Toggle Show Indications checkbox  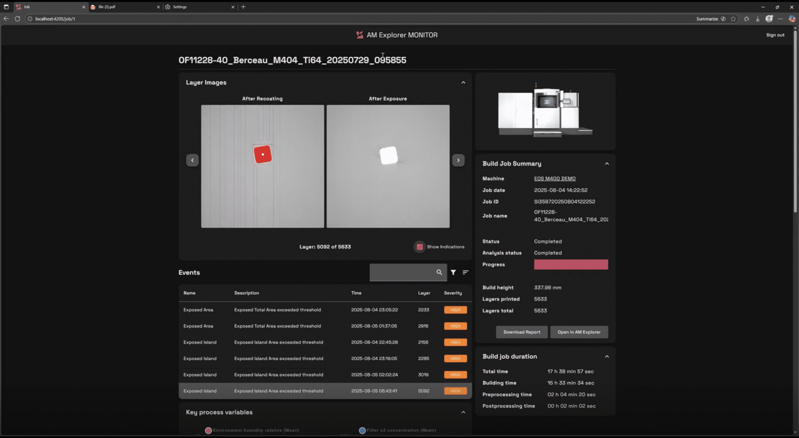click(x=419, y=247)
